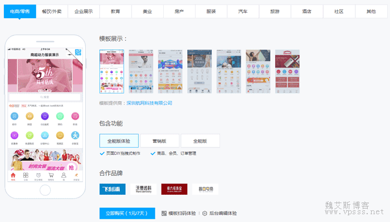The height and width of the screenshot is (222, 390).
Task: Select the seventh dark red template thumbnail
Action: coord(287,72)
